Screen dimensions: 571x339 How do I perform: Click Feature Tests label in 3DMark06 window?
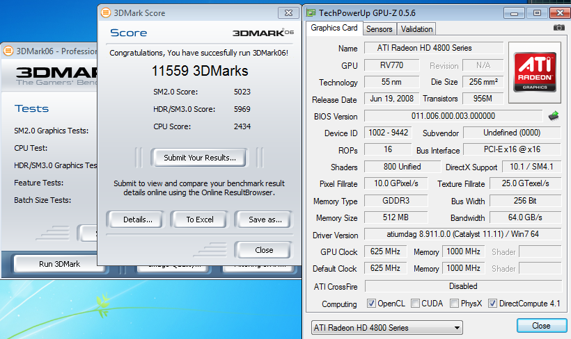(38, 183)
